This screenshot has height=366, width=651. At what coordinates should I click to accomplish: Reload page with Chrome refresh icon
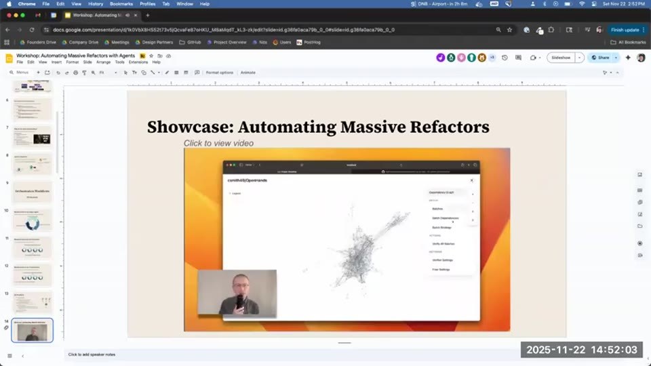pos(32,30)
